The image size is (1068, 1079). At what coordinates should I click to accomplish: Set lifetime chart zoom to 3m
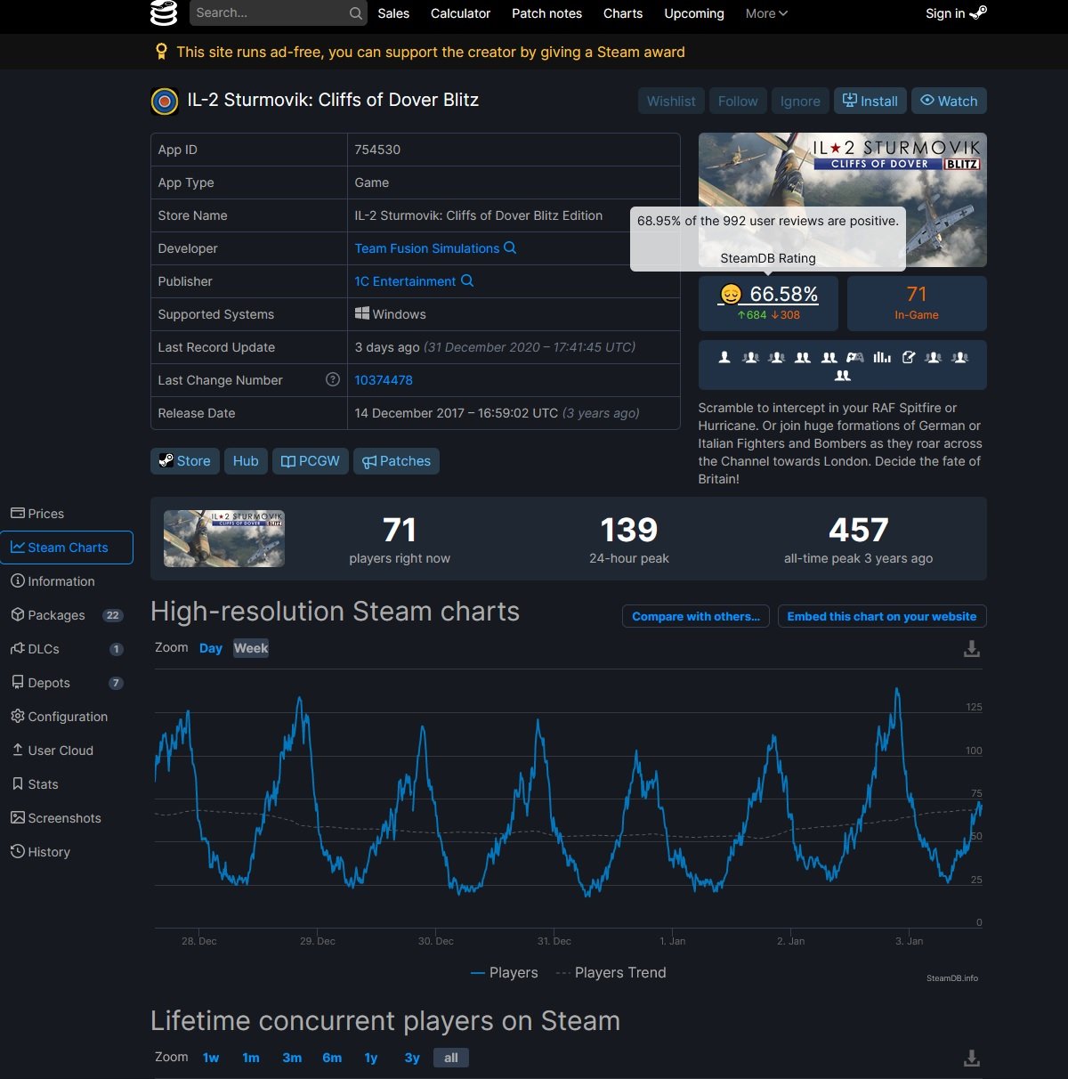pos(292,1058)
